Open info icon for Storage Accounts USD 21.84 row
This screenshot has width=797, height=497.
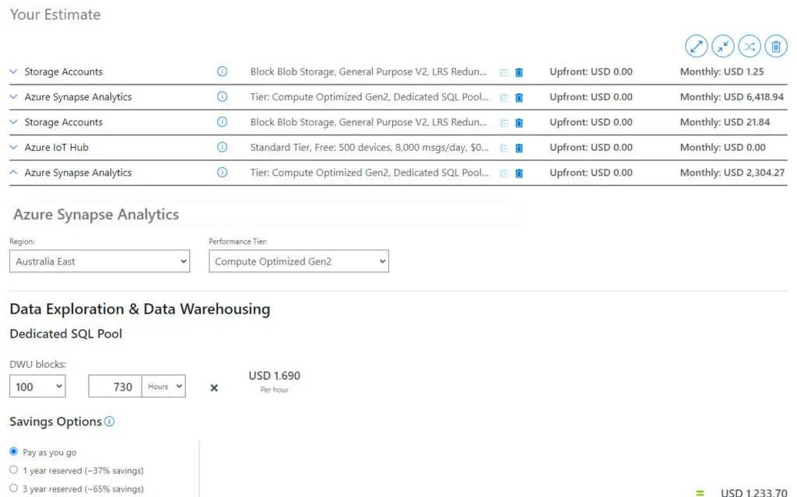[x=222, y=122]
